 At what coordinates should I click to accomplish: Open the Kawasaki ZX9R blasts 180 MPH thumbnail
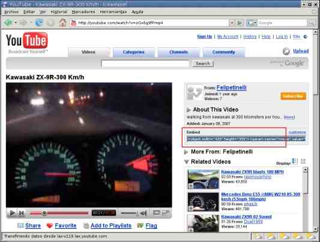203,179
